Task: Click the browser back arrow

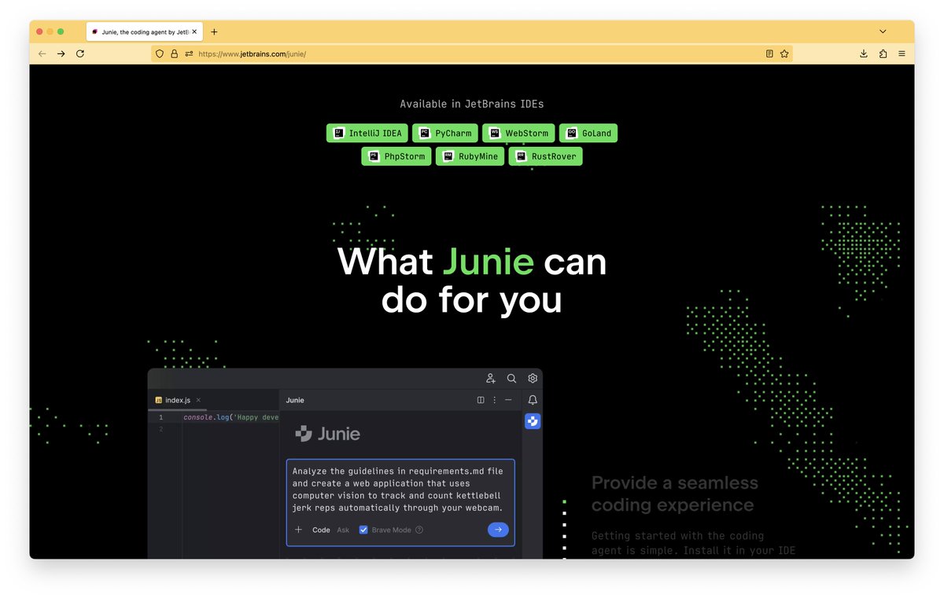Action: pos(42,53)
